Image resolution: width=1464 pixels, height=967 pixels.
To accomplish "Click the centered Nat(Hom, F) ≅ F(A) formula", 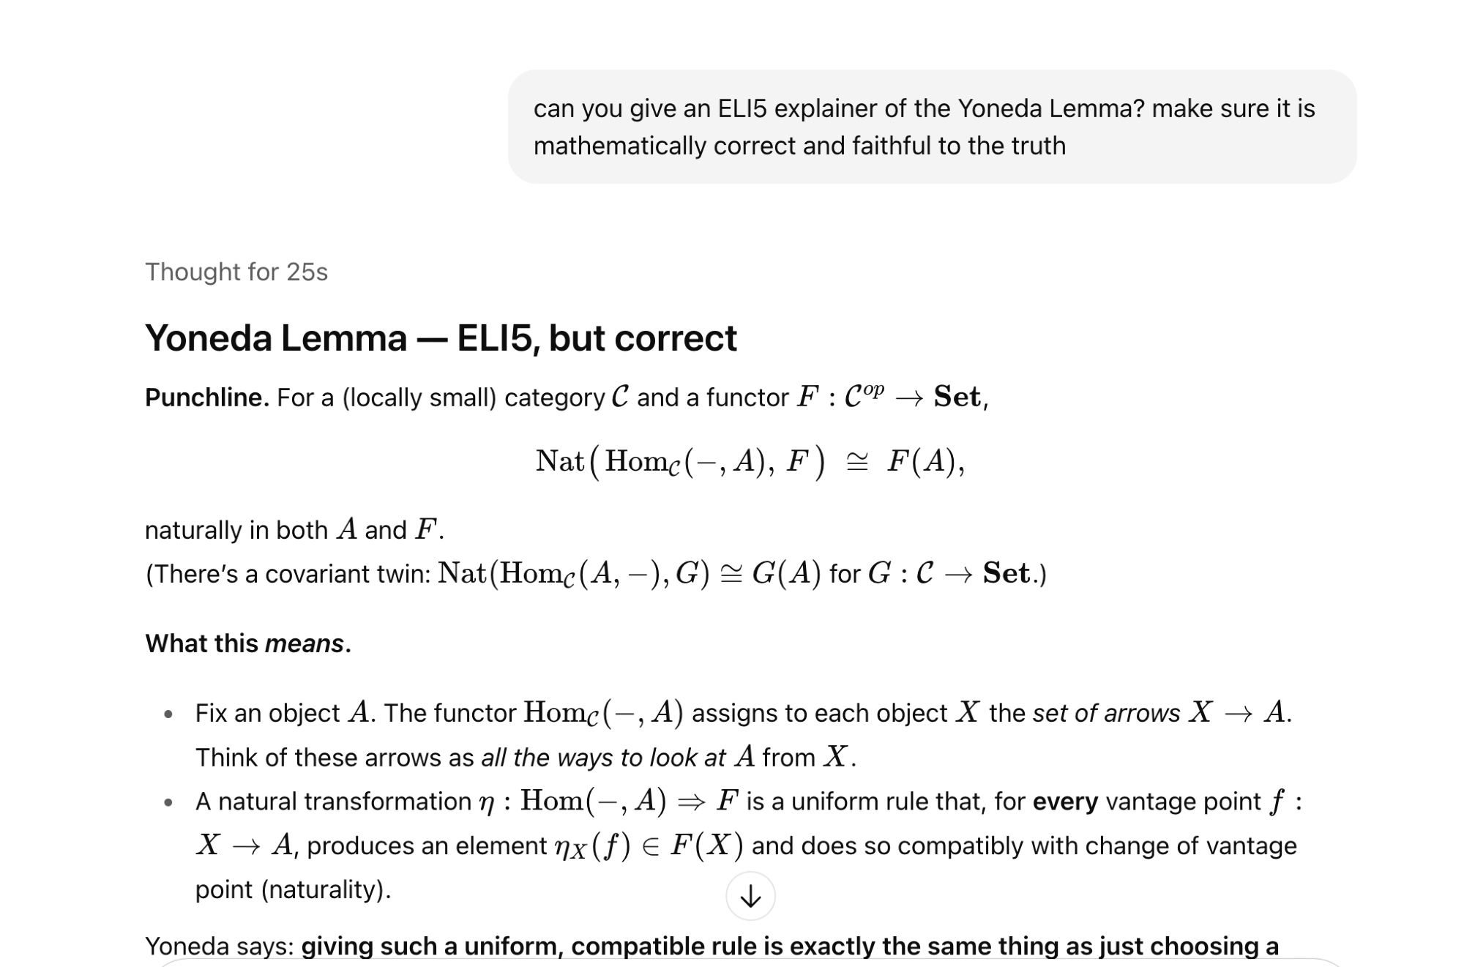I will click(750, 462).
